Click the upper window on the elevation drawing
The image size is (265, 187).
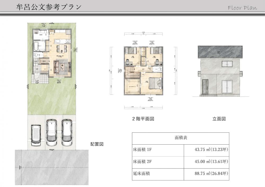228,63
